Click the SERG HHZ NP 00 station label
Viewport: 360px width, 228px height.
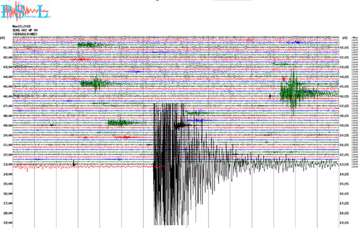[x=25, y=30]
